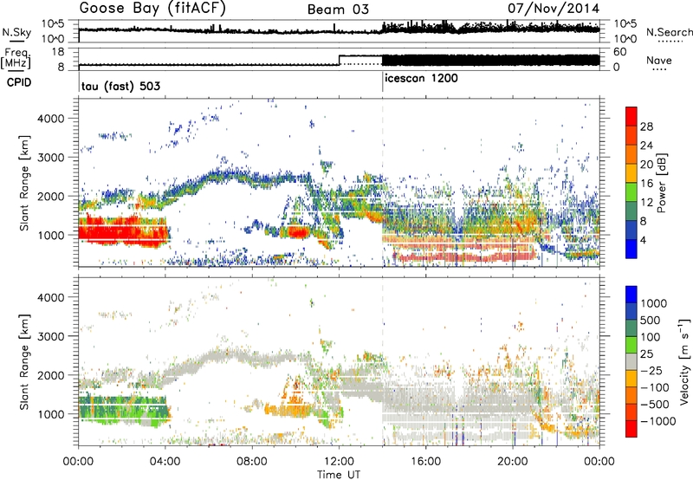Click the "16:00" time tick label

click(425, 462)
